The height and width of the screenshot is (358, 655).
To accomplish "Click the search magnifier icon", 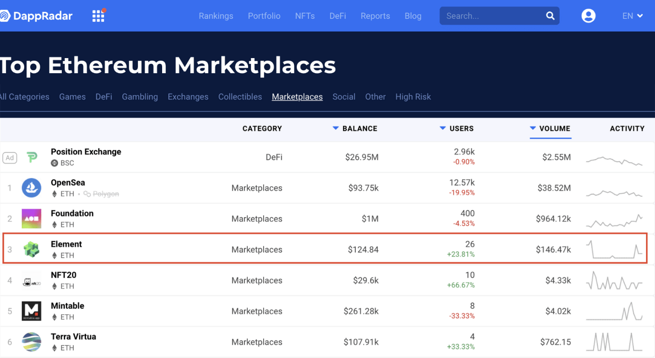I will 550,16.
